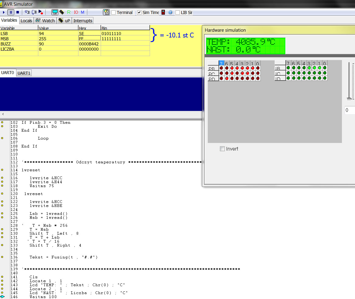Click the Run (play) simulation button
The width and height of the screenshot is (355, 299).
point(4,12)
